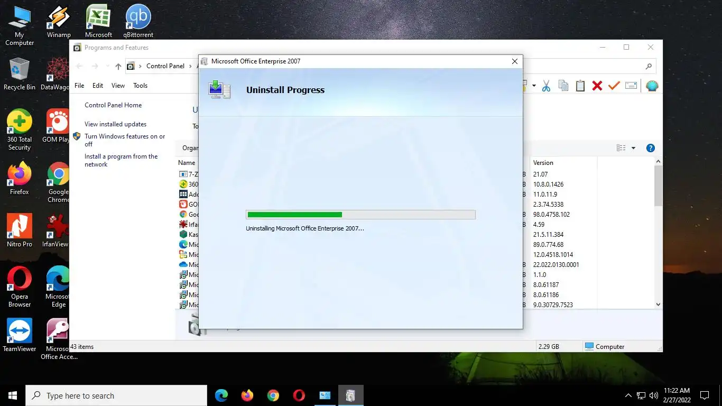Screen dimensions: 722x406
Task: Open the View menu
Action: (118, 86)
